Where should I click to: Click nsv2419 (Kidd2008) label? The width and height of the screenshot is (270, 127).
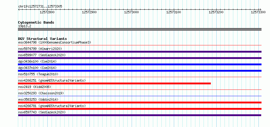pos(35,87)
